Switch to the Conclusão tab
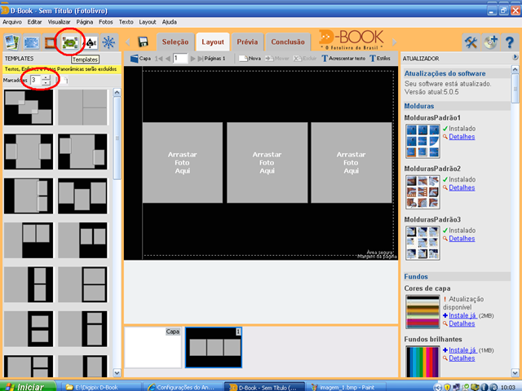Image resolution: width=522 pixels, height=391 pixels. 288,42
